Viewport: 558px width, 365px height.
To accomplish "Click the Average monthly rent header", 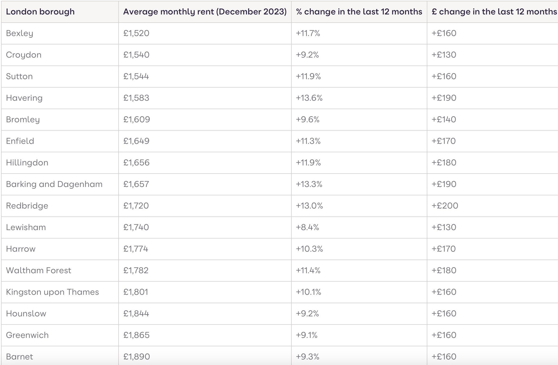I will pyautogui.click(x=205, y=12).
